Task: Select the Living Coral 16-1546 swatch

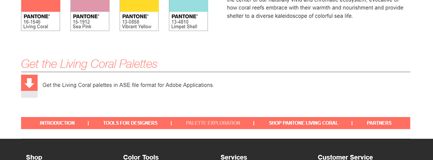Action: (x=41, y=16)
